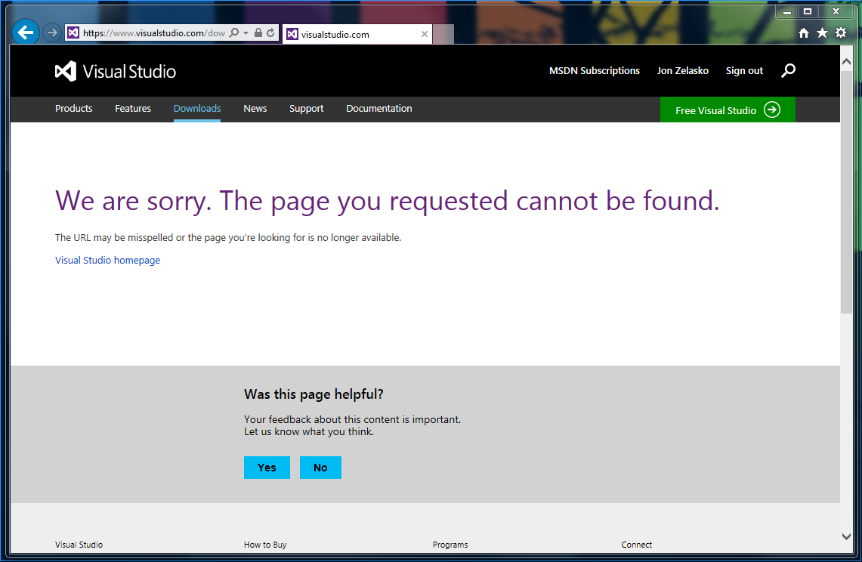This screenshot has height=562, width=862.
Task: Click the Refresh icon in address bar
Action: point(270,33)
